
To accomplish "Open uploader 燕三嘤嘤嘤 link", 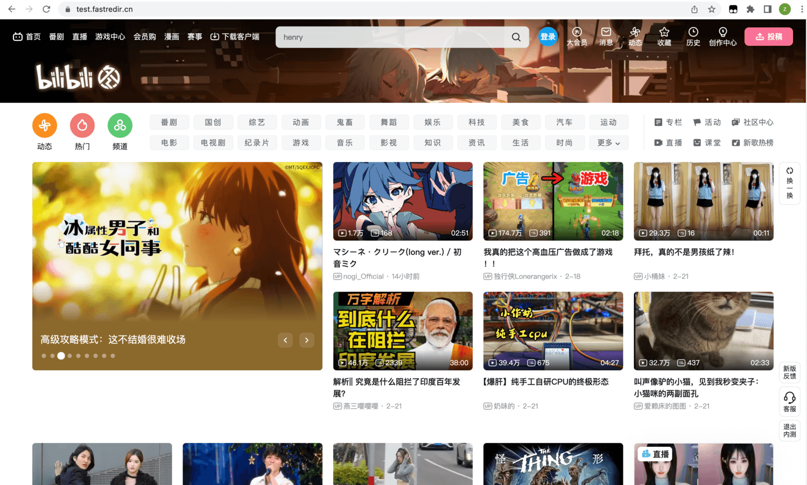I will tap(356, 406).
